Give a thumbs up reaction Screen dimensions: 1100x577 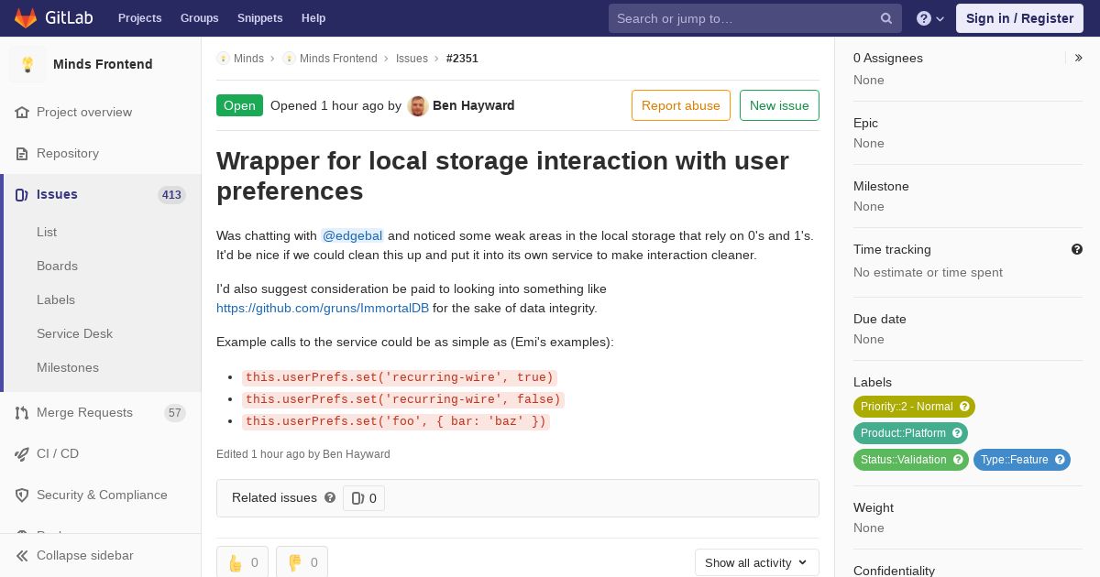242,562
